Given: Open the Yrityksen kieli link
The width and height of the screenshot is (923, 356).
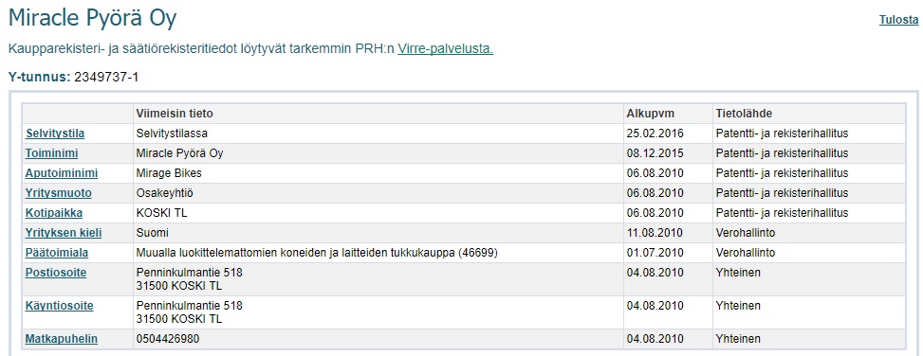Looking at the screenshot, I should tap(63, 233).
